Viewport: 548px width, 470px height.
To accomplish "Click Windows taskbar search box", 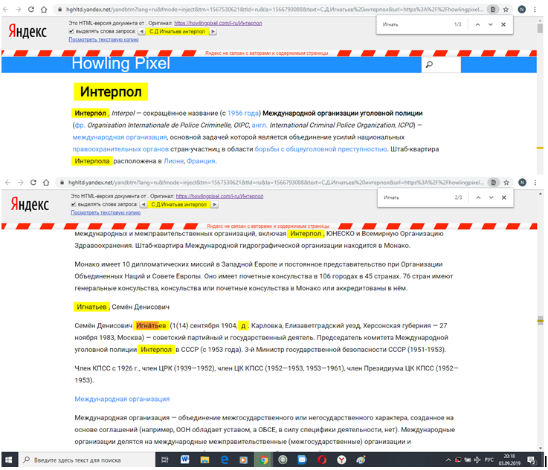I will coord(87,460).
